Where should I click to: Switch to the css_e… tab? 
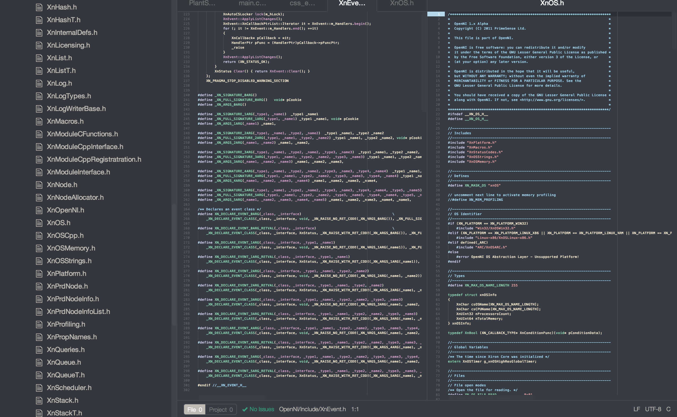(302, 3)
